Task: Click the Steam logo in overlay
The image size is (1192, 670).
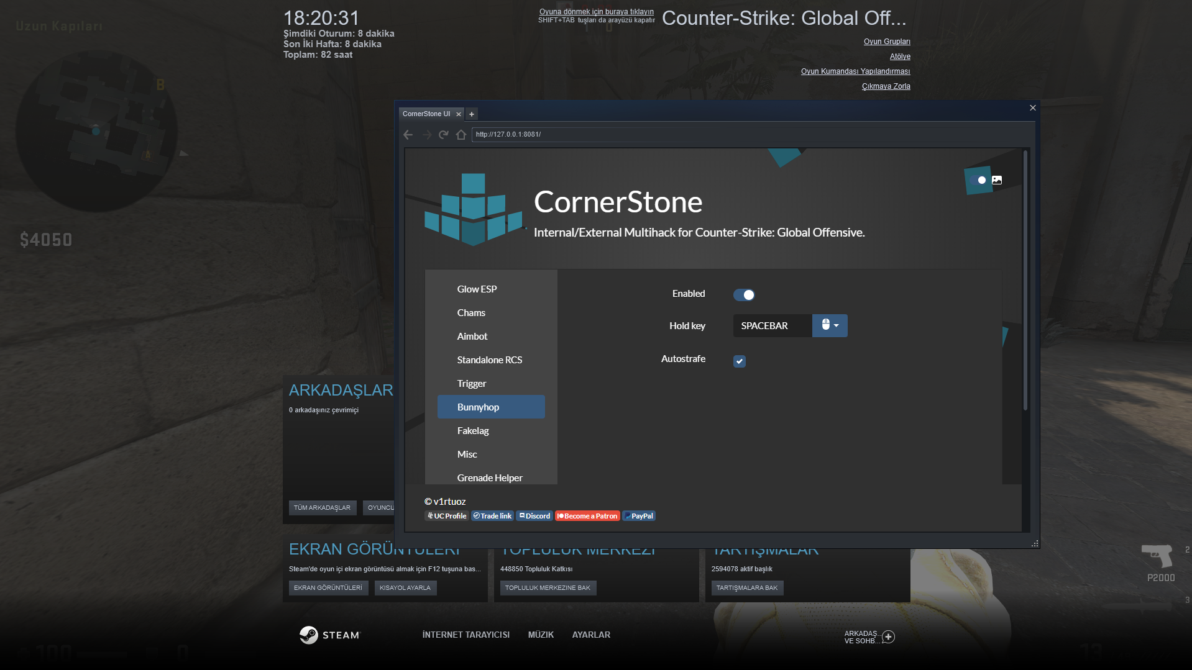Action: [x=330, y=635]
